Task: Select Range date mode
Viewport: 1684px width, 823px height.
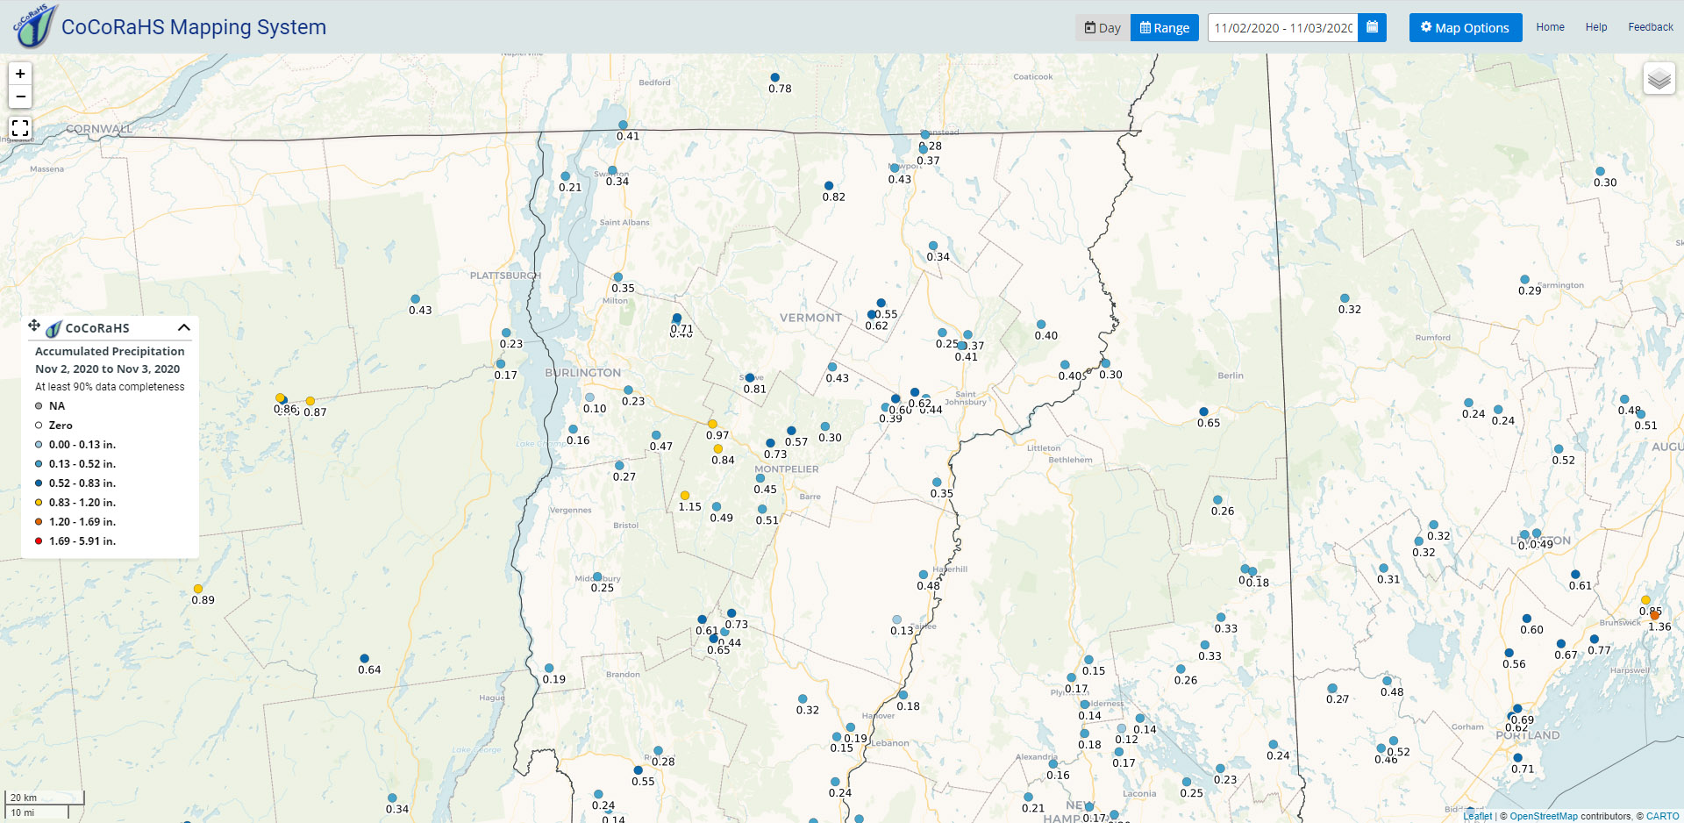Action: pyautogui.click(x=1164, y=28)
